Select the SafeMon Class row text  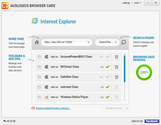(x=69, y=77)
